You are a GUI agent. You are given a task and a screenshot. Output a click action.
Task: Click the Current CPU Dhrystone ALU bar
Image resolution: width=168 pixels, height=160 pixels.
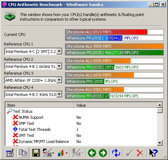click(x=114, y=32)
